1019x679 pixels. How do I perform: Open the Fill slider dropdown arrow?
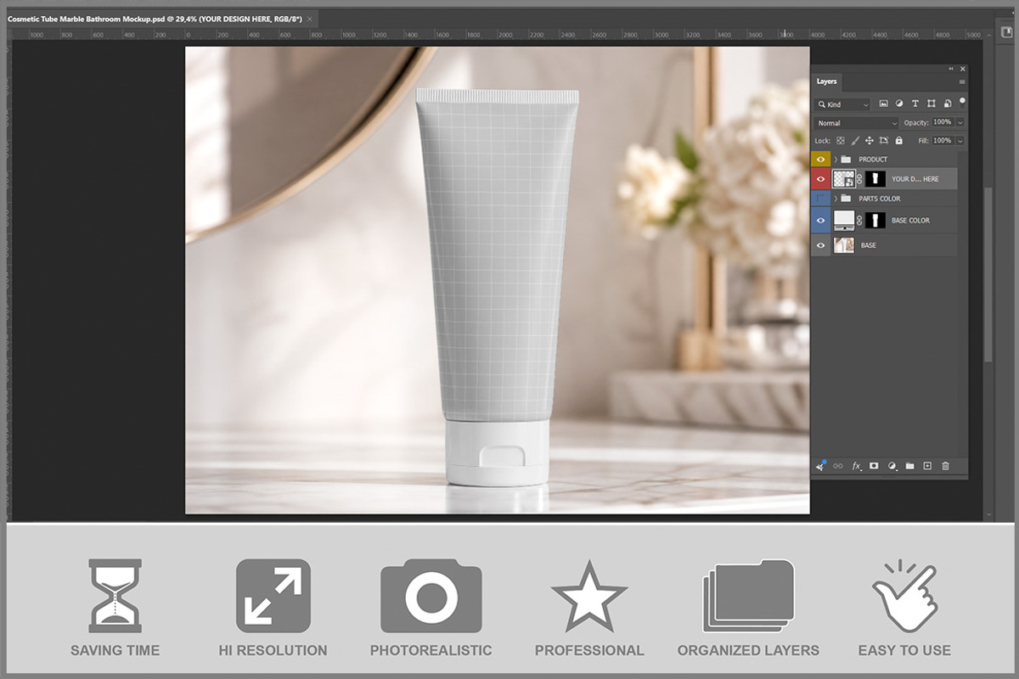point(960,141)
